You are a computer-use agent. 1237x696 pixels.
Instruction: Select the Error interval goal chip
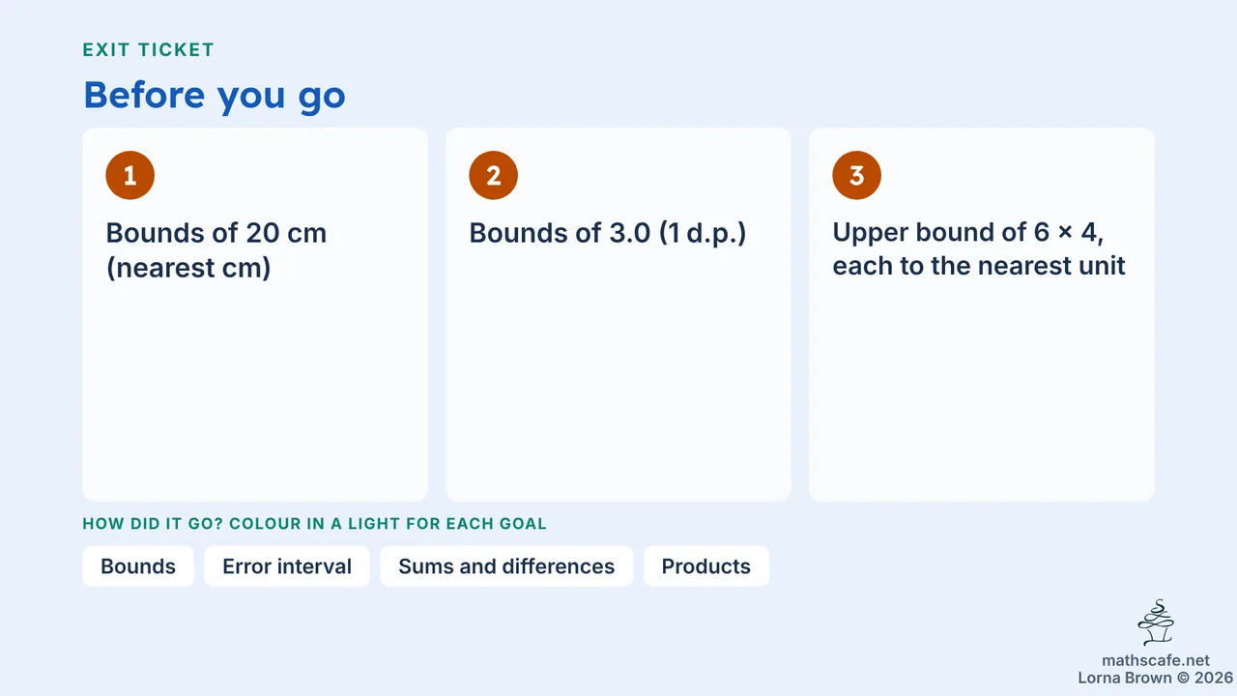tap(287, 566)
